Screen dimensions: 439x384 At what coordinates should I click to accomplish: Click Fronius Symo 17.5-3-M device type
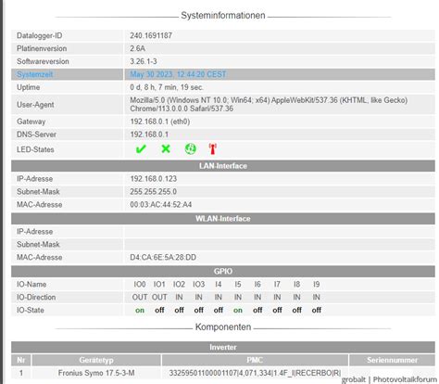(x=96, y=373)
